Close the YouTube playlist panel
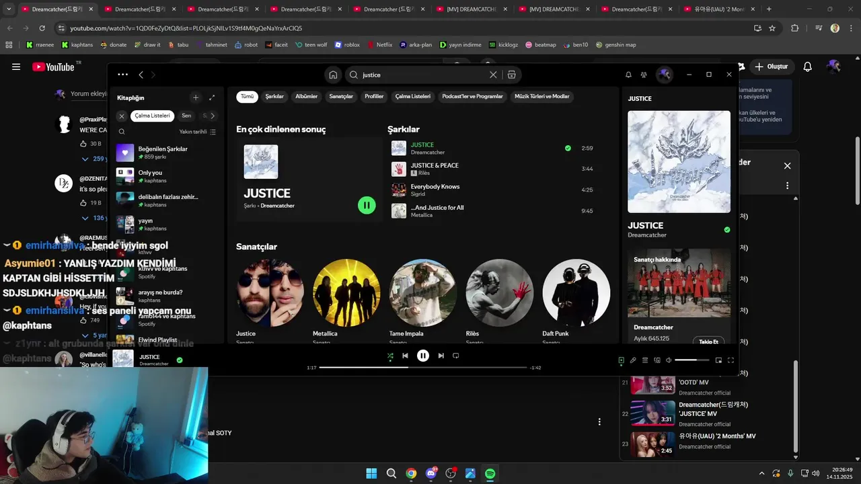This screenshot has width=861, height=484. [x=787, y=166]
